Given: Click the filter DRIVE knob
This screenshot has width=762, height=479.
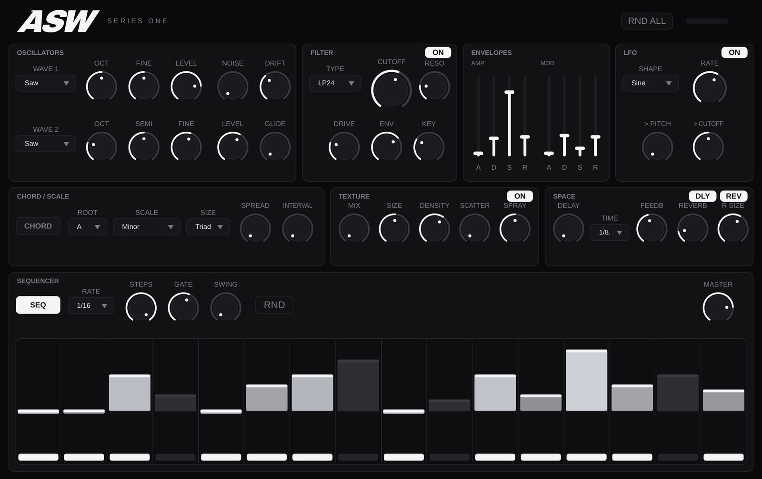Looking at the screenshot, I should 344,147.
